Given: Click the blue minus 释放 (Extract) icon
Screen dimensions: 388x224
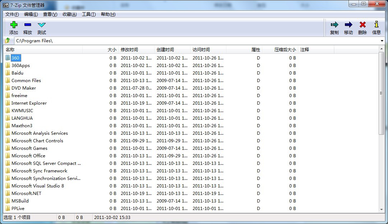Looking at the screenshot, I should point(28,25).
